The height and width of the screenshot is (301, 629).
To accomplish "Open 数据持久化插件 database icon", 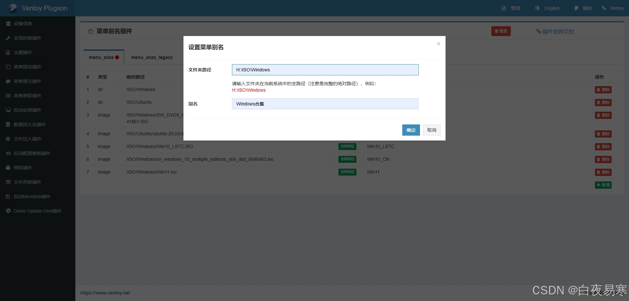I will tap(8, 124).
